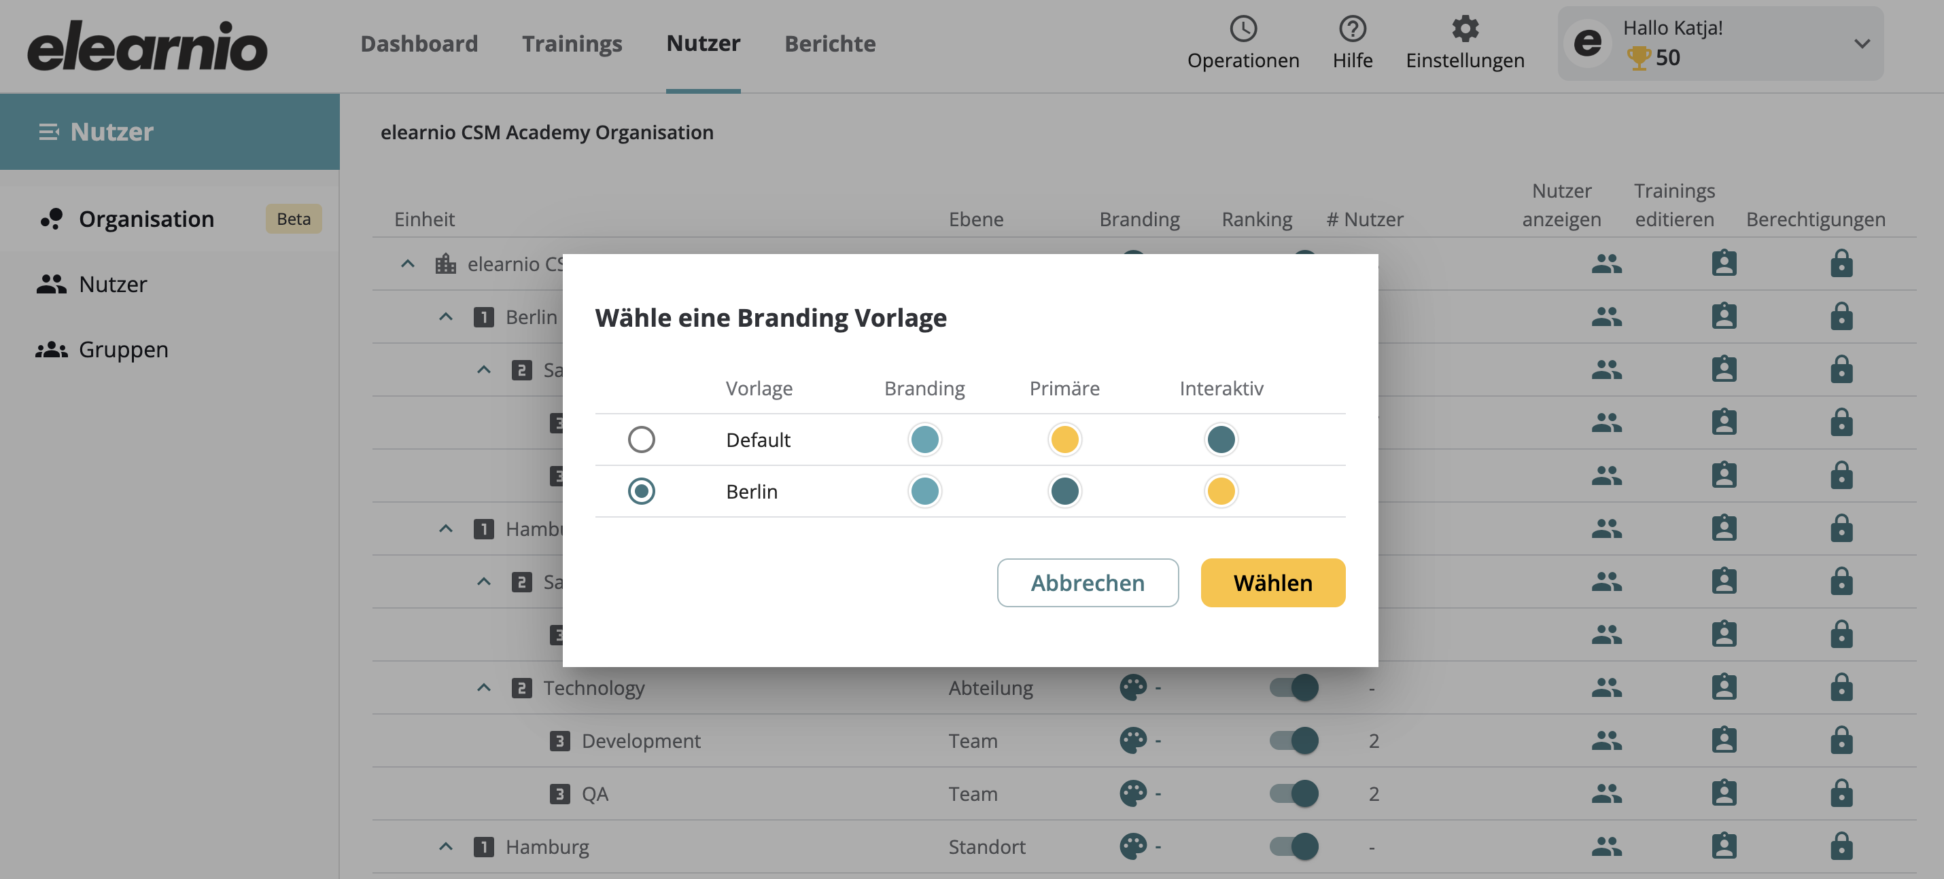Edit trainings for bottom Hamburg row

click(1724, 846)
